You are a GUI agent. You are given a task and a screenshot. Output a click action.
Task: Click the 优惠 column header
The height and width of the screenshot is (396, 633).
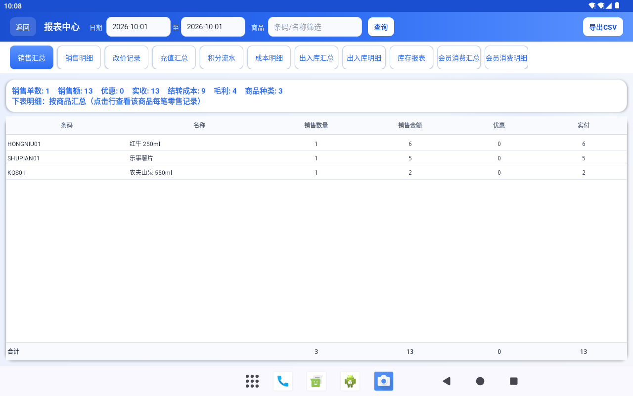click(x=499, y=125)
